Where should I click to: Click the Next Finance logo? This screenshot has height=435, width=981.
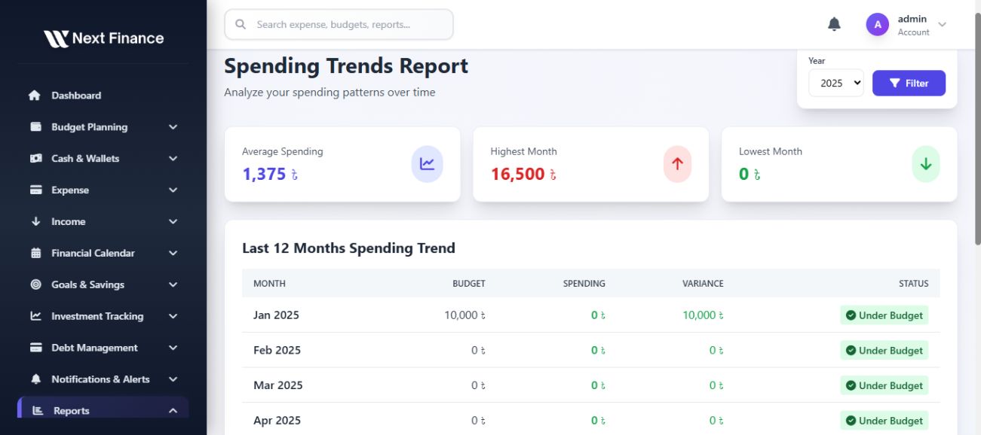click(103, 38)
